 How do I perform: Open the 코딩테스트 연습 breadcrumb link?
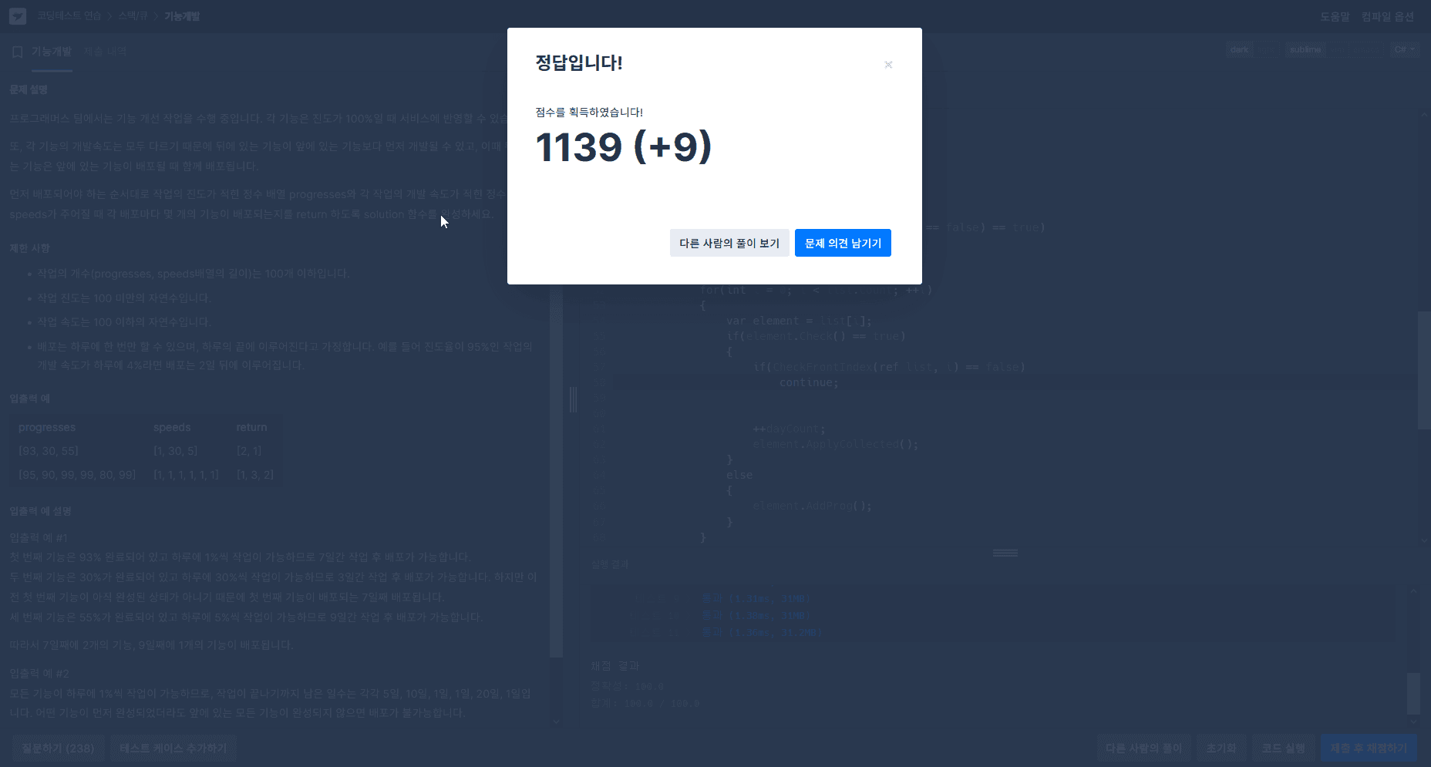(69, 16)
